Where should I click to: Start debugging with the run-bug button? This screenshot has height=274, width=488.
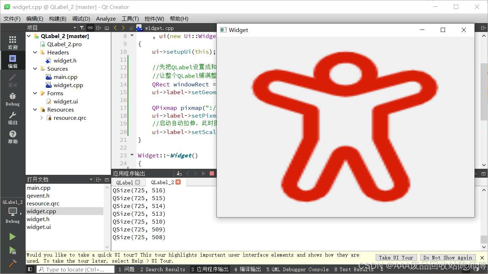pos(12,250)
